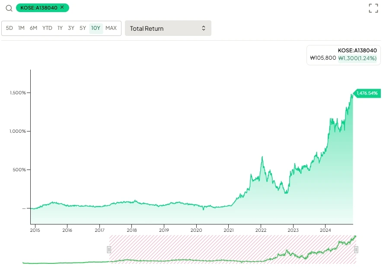Click the ₩1,300(1.24%) change text

click(357, 58)
